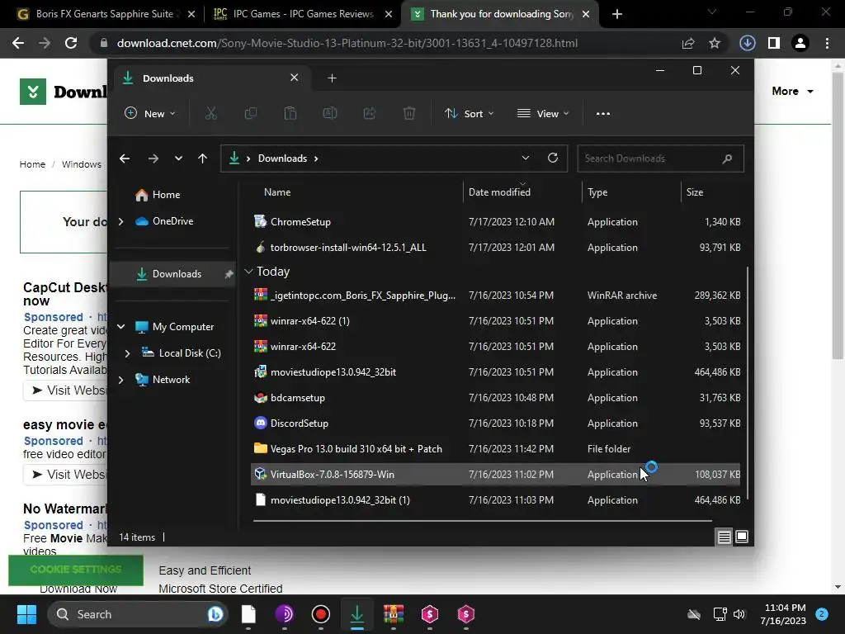The image size is (845, 634).
Task: Bookmark this page with star icon
Action: tap(715, 43)
